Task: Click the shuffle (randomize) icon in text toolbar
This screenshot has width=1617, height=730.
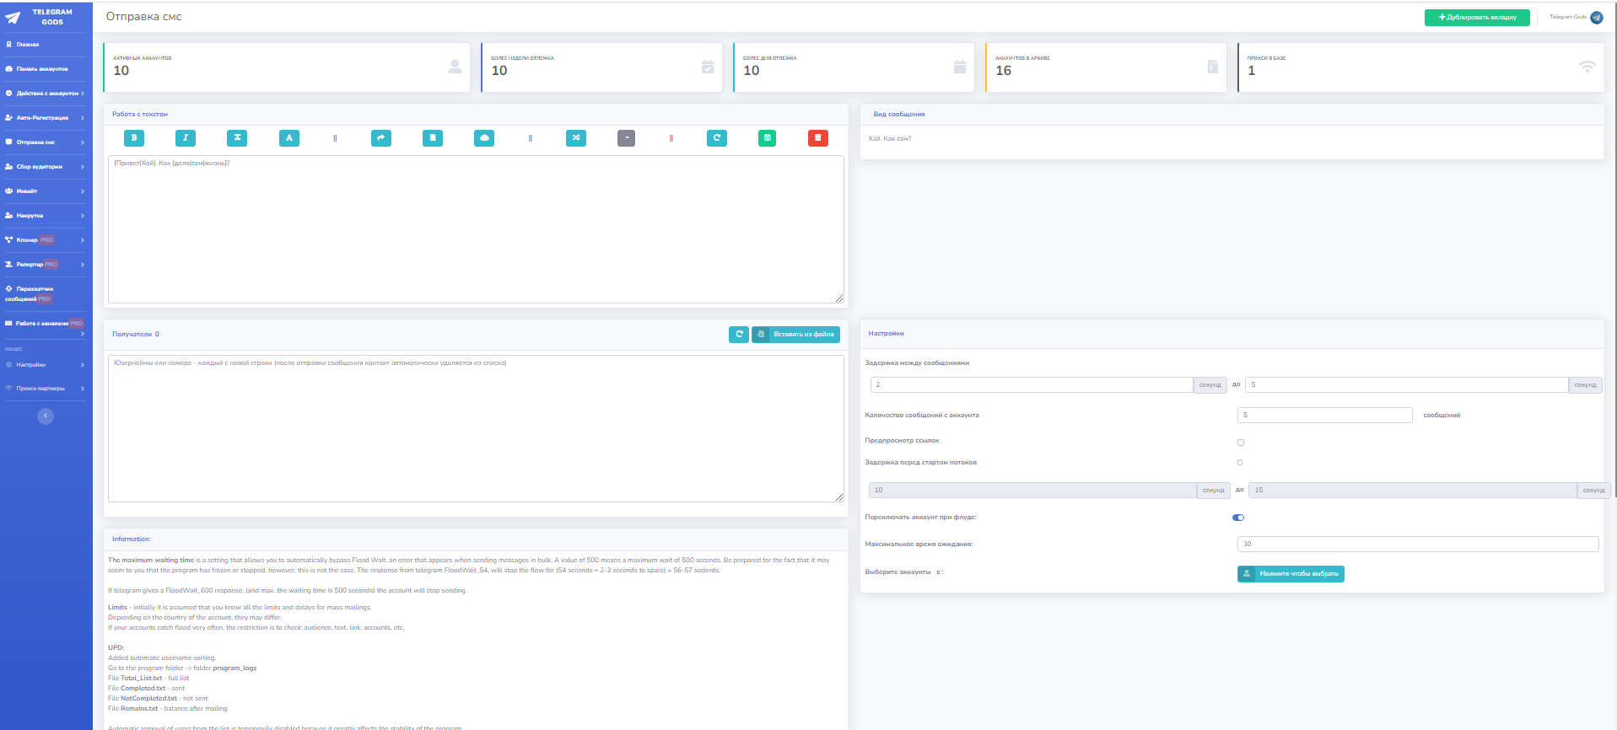Action: click(576, 138)
